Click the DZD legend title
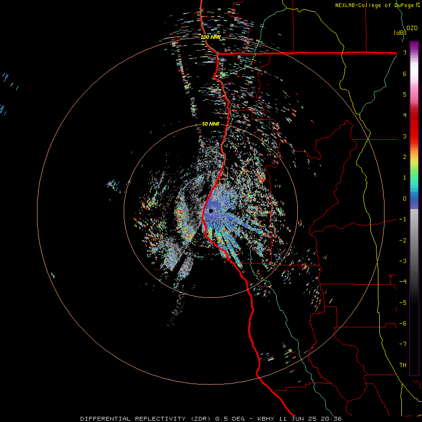The image size is (422, 422). coord(412,28)
